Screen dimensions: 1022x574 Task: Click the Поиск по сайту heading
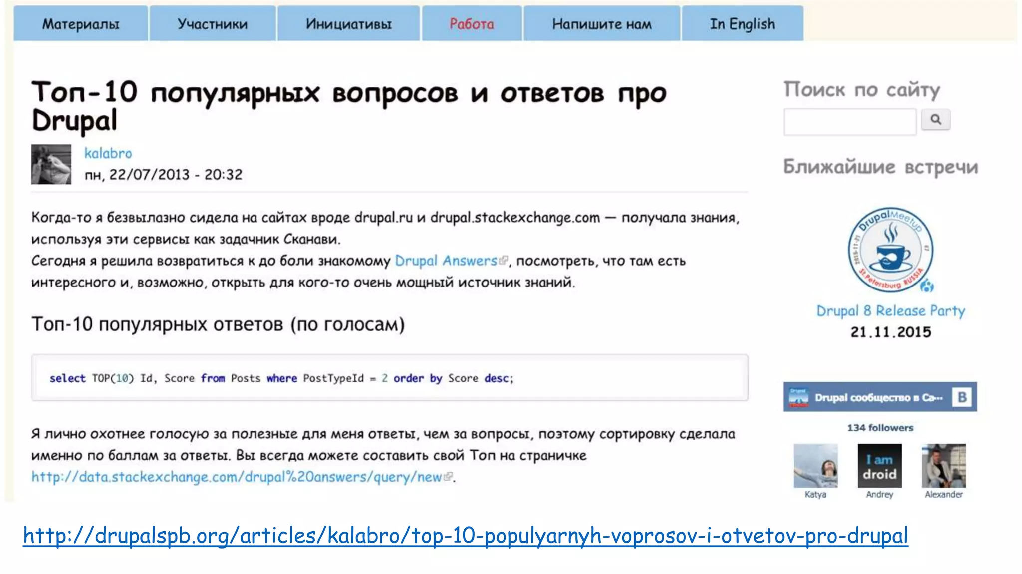(862, 90)
